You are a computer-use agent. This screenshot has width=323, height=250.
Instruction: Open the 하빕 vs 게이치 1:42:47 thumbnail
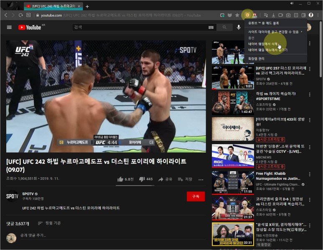[x=233, y=103]
